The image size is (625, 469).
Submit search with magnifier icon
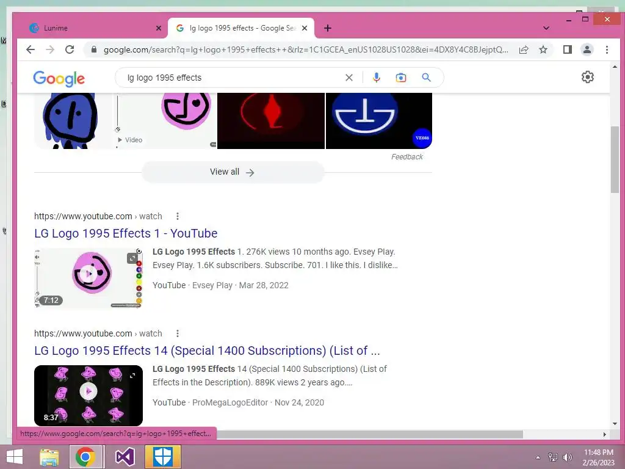coord(426,78)
